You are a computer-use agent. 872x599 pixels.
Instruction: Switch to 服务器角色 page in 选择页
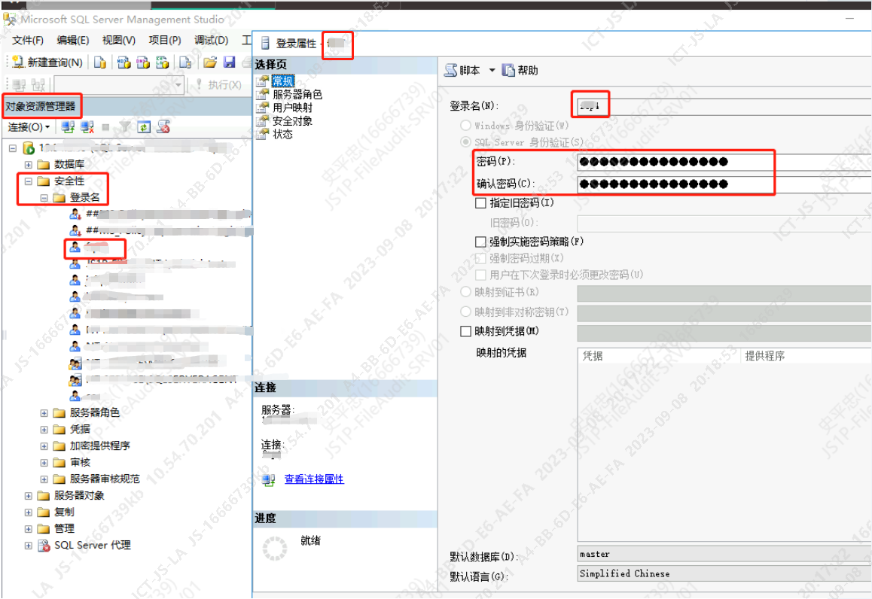click(297, 95)
